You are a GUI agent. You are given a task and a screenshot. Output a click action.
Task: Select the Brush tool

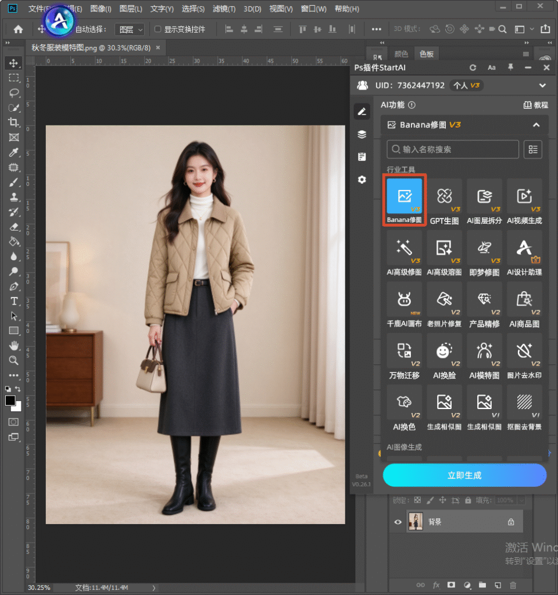click(x=14, y=182)
